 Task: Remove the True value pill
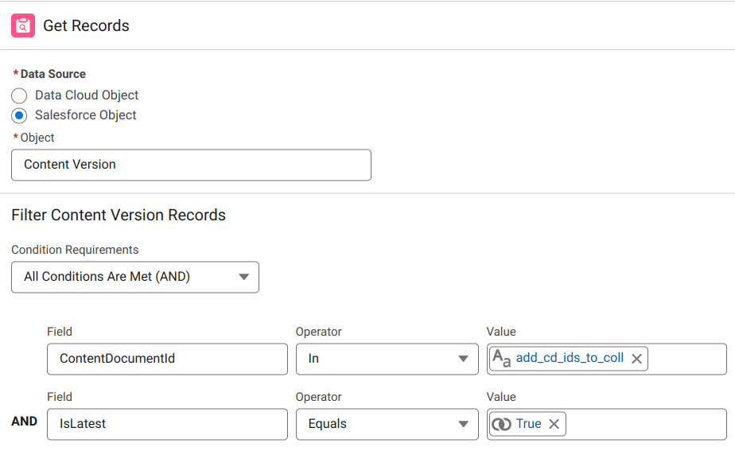coord(554,424)
